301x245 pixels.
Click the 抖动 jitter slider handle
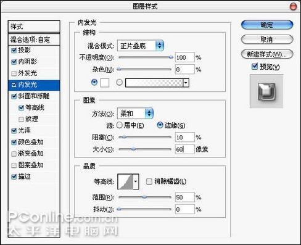point(119,209)
